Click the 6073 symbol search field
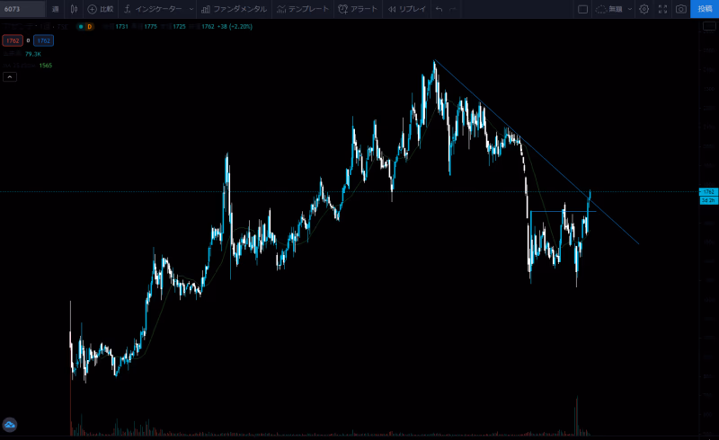The image size is (719, 440). (x=22, y=9)
